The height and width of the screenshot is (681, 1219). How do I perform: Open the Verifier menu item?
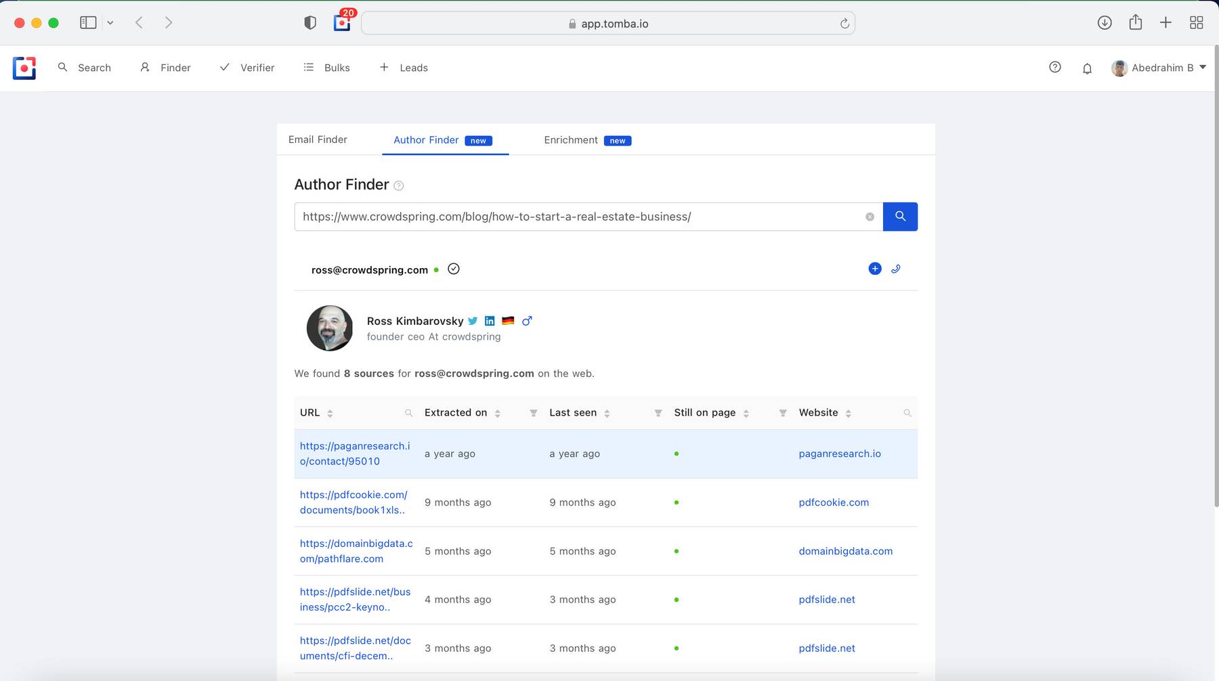pos(248,68)
